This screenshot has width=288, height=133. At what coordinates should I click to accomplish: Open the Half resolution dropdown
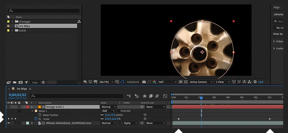[167, 82]
